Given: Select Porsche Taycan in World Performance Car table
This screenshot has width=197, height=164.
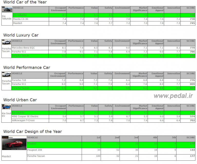Looking at the screenshot, I should 21,88.
